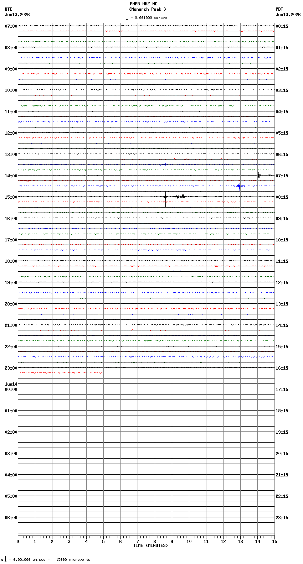Click the 15000 microvolts scale note
Viewport: 303px width, 564px height.
click(73, 560)
